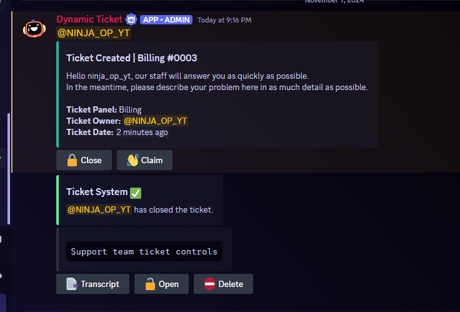The width and height of the screenshot is (460, 312).
Task: Click the document icon on Transcript button
Action: (72, 284)
